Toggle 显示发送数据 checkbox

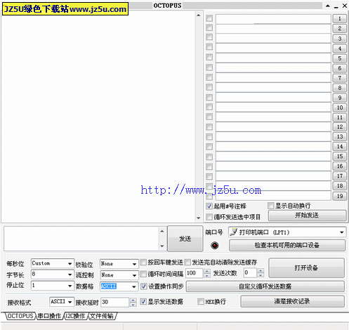143,301
